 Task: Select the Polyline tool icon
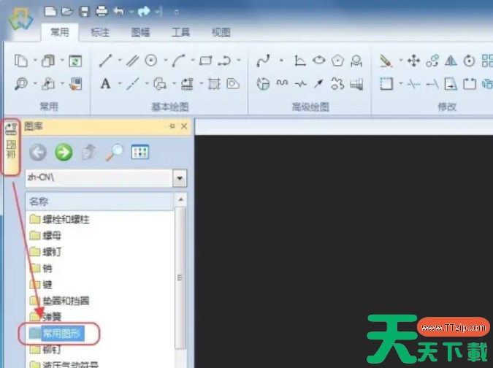click(224, 61)
